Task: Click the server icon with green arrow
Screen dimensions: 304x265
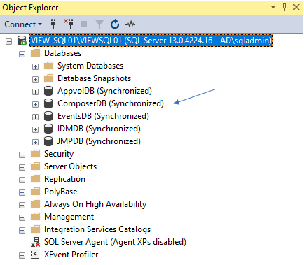Action: [22, 41]
